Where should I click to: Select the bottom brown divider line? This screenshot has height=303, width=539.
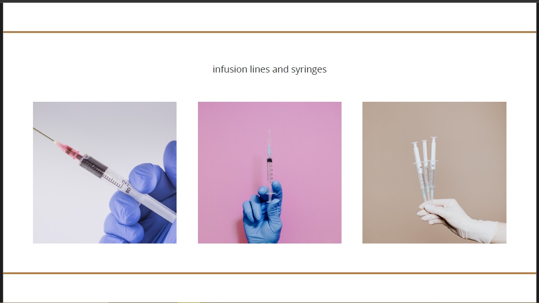pos(269,273)
